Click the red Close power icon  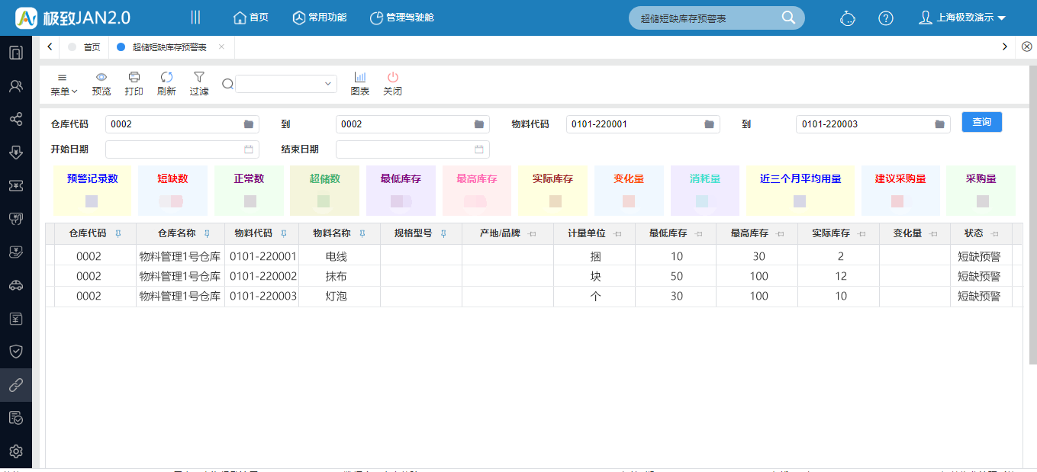[x=392, y=77]
